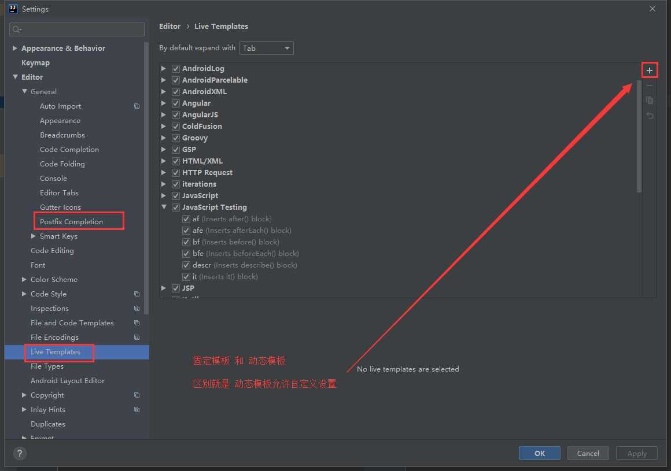The height and width of the screenshot is (471, 671).
Task: Open Code Completion settings
Action: pyautogui.click(x=69, y=150)
